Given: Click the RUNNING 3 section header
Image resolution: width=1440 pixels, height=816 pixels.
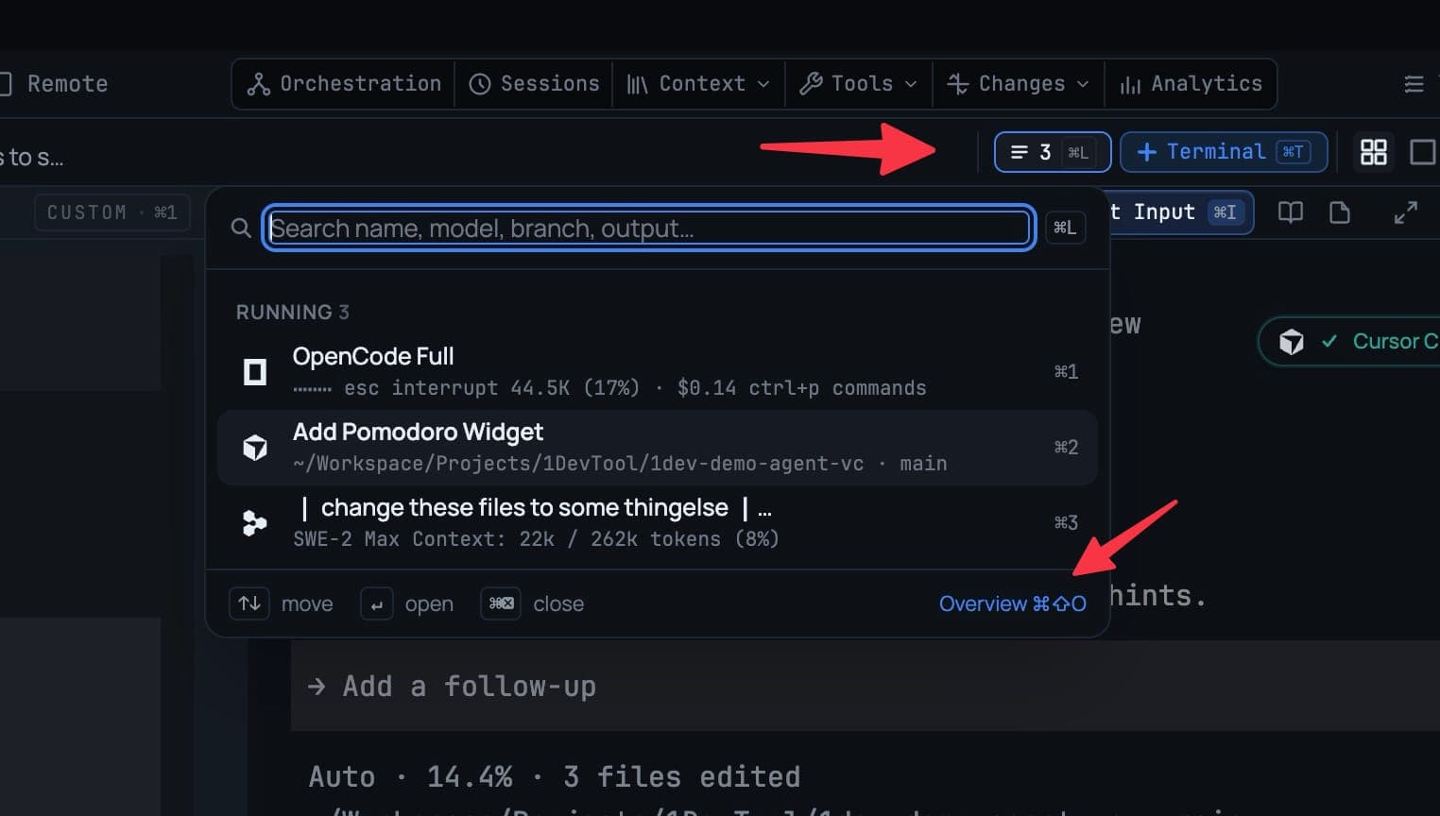Looking at the screenshot, I should click(x=292, y=313).
